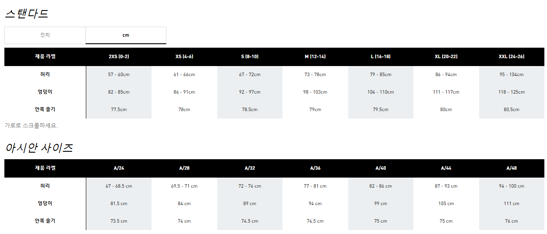Click the 가로로 스크롤하세요 hint text
The width and height of the screenshot is (547, 234).
[31, 126]
